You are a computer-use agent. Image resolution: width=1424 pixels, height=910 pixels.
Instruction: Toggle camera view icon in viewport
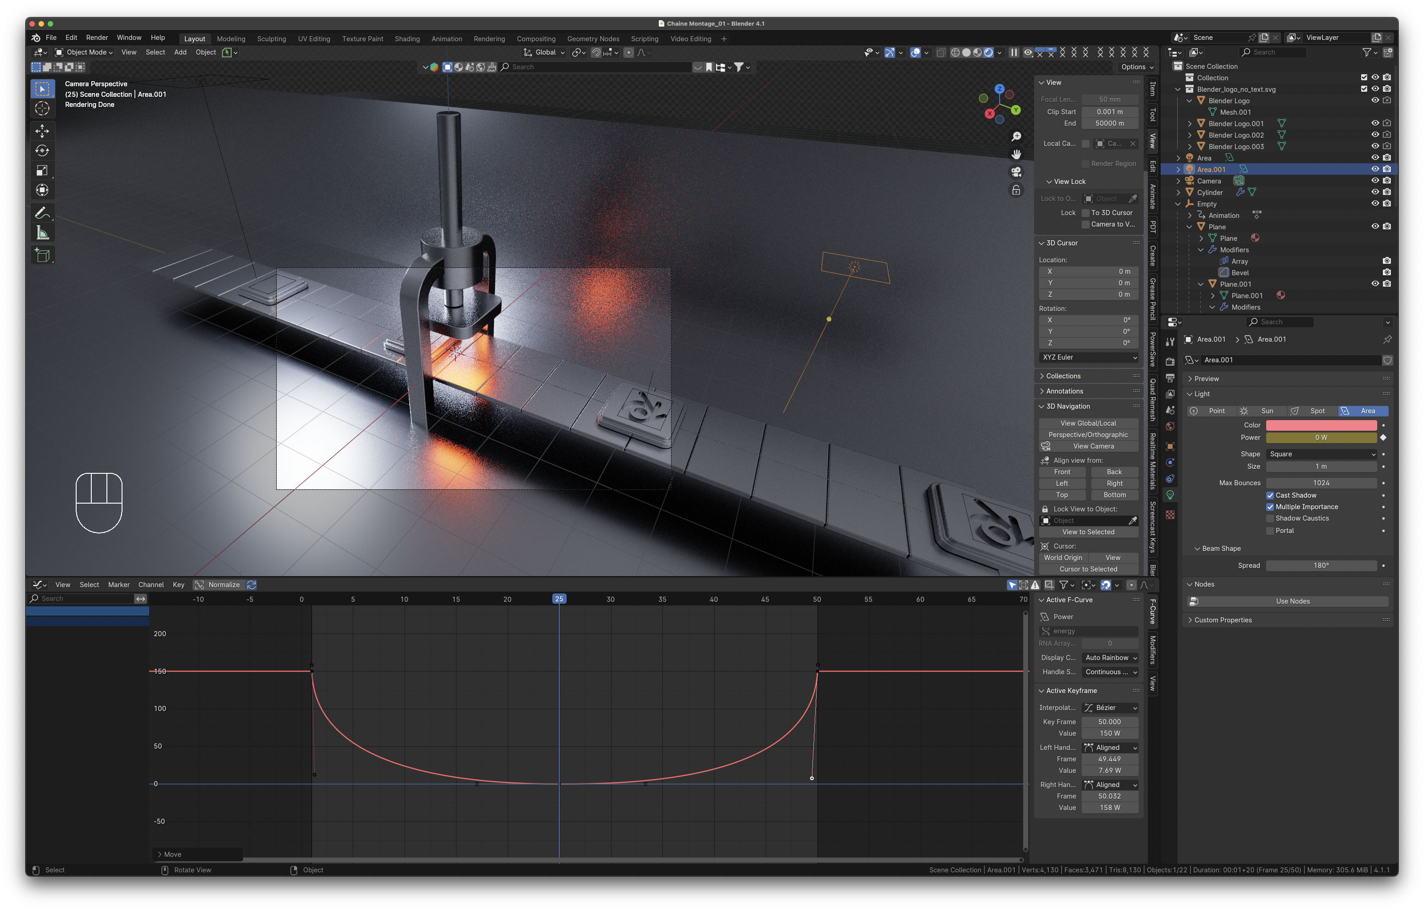(x=1016, y=172)
